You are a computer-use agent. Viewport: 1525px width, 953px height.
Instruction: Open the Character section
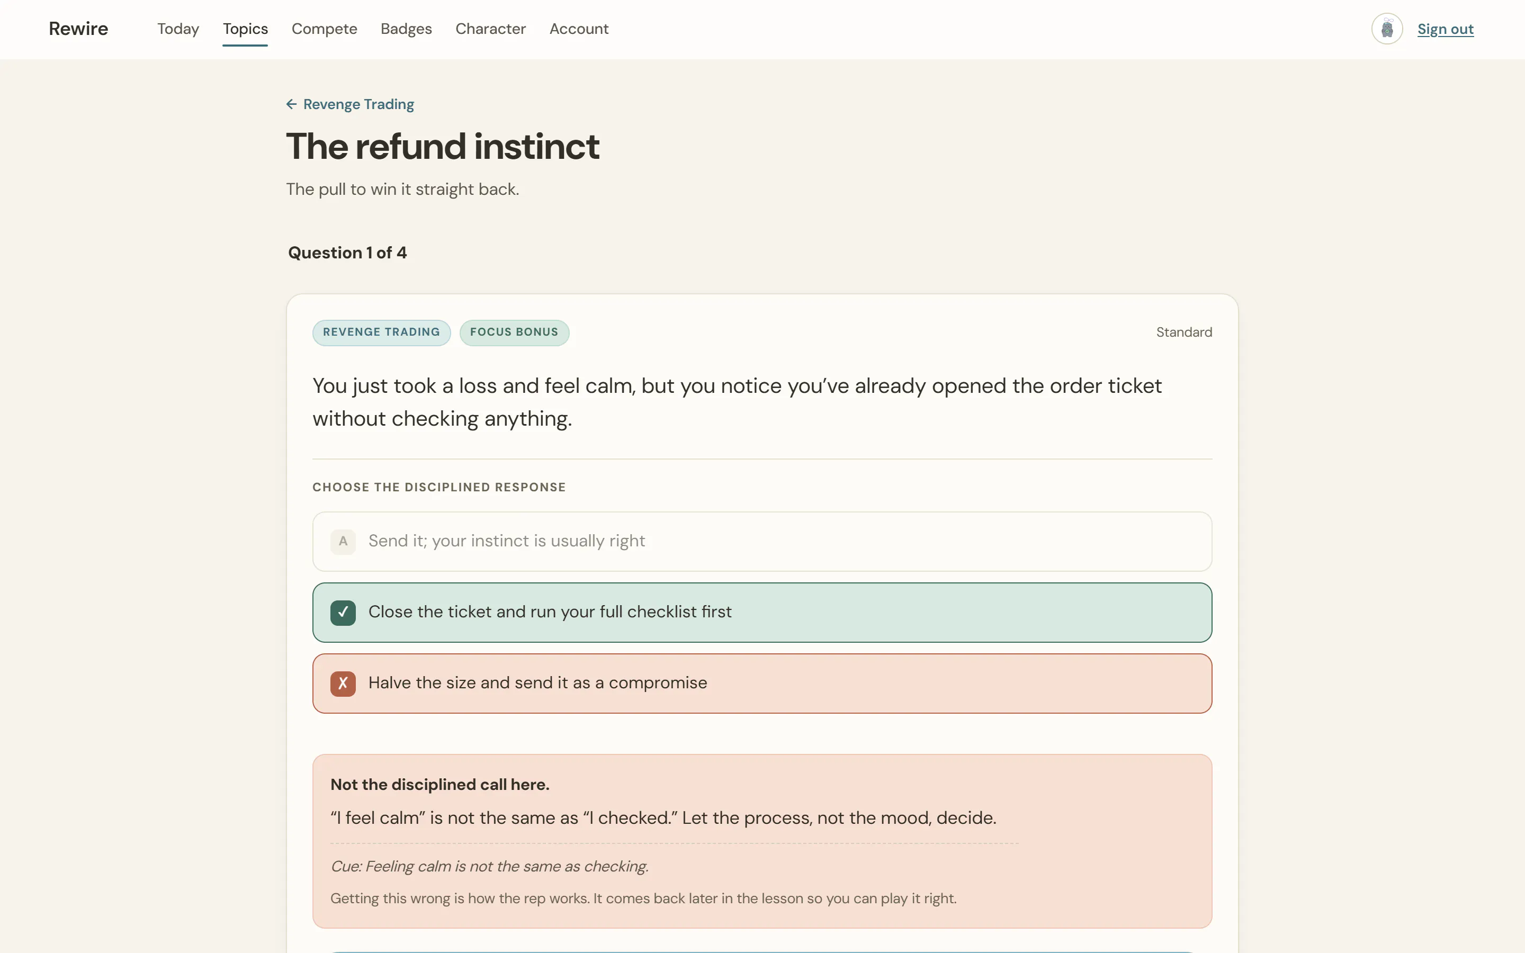(x=490, y=29)
